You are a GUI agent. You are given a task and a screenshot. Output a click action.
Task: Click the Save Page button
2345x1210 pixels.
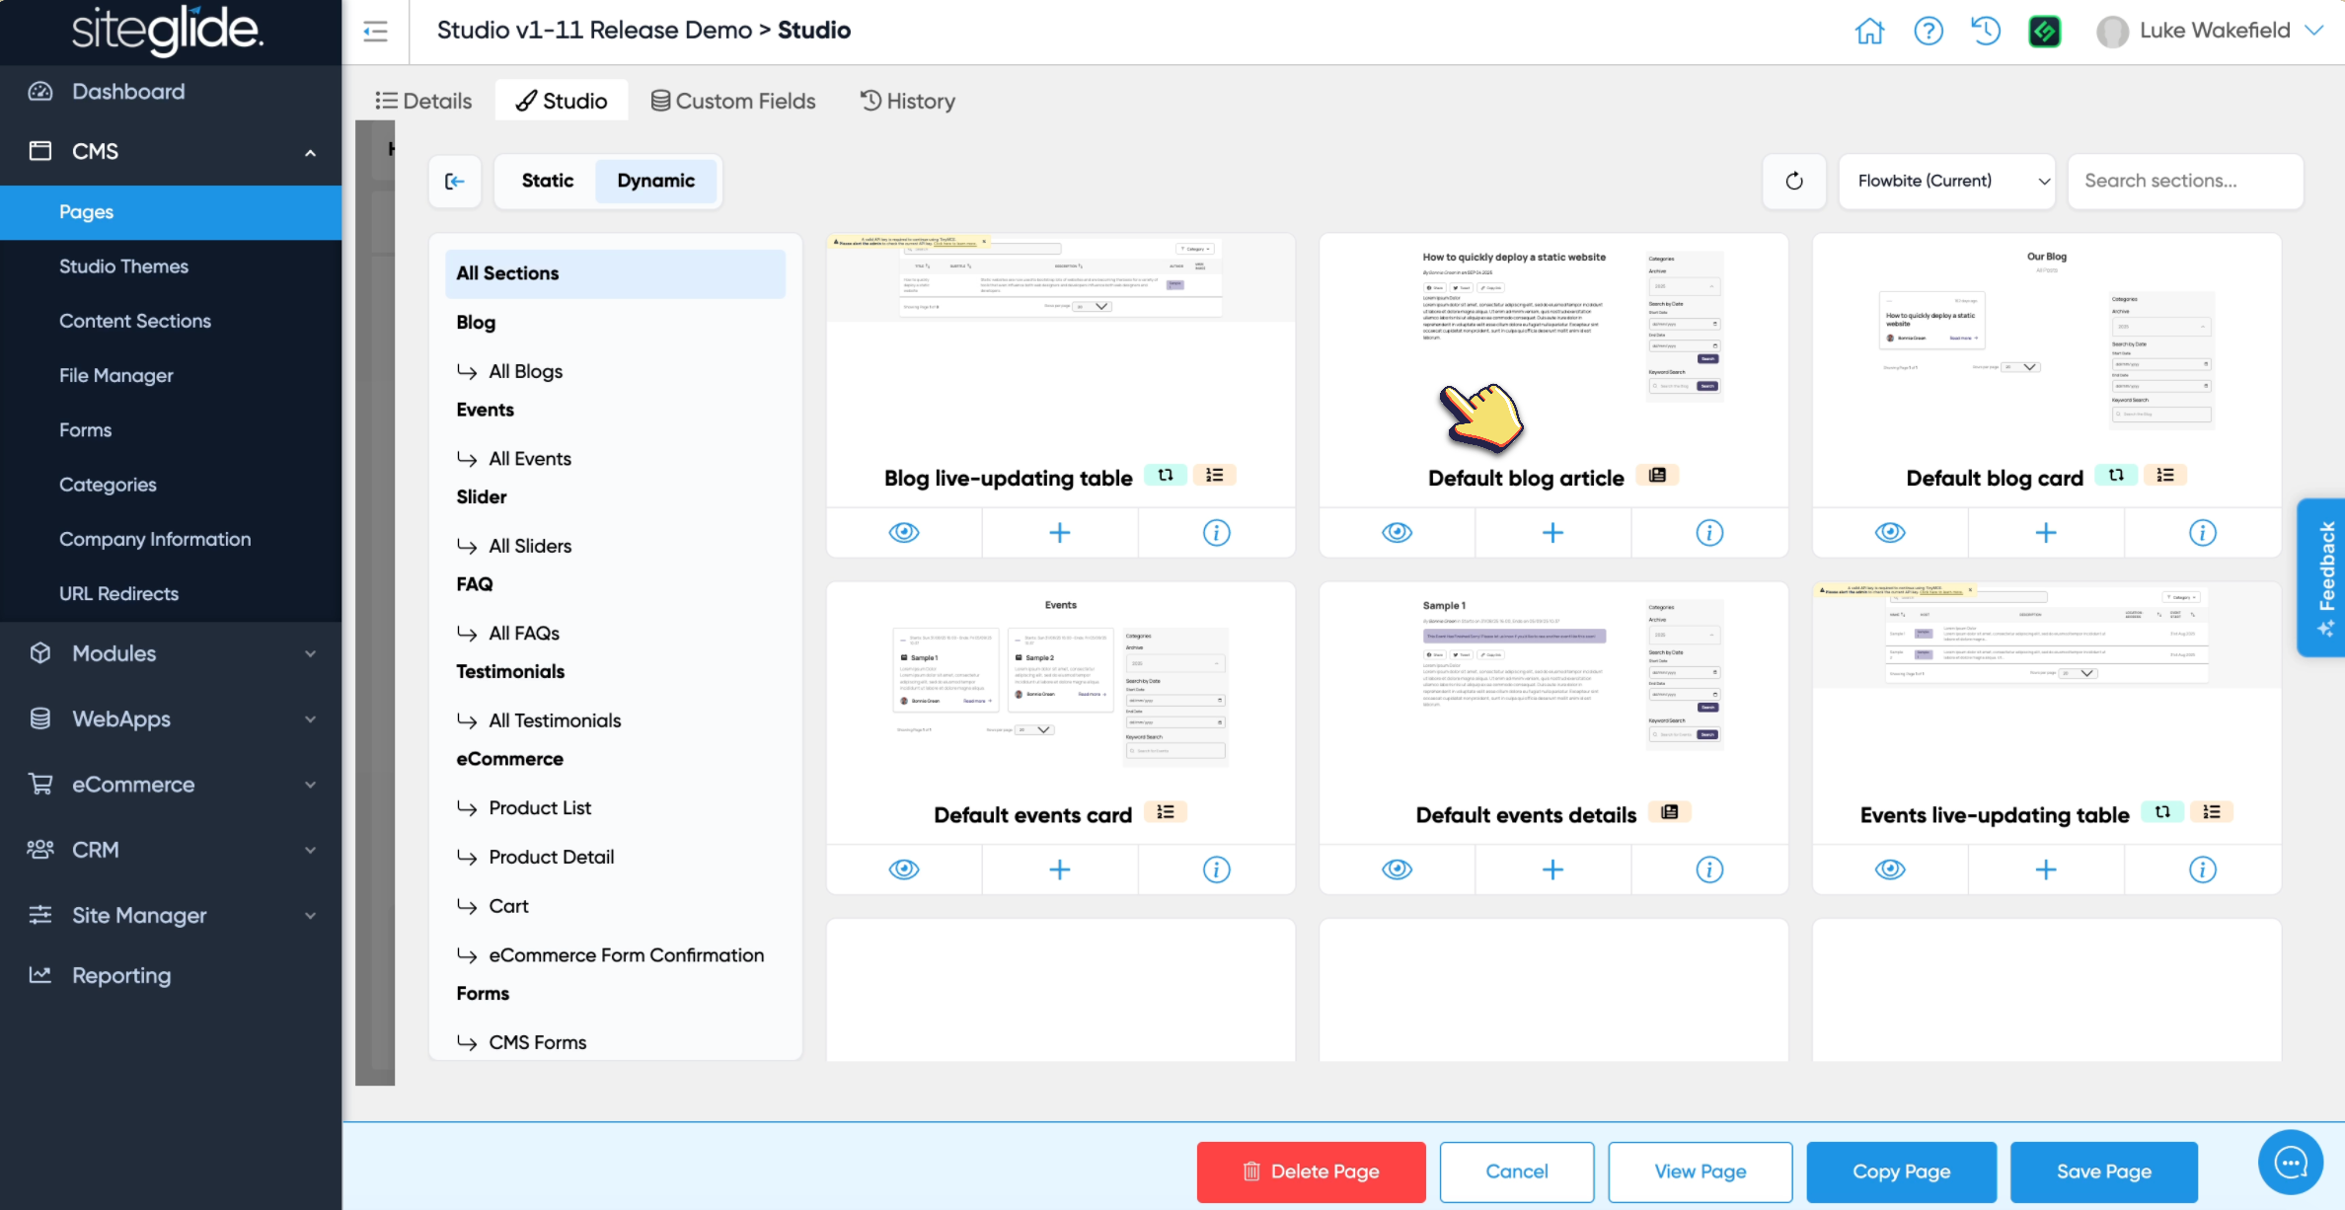coord(2103,1172)
